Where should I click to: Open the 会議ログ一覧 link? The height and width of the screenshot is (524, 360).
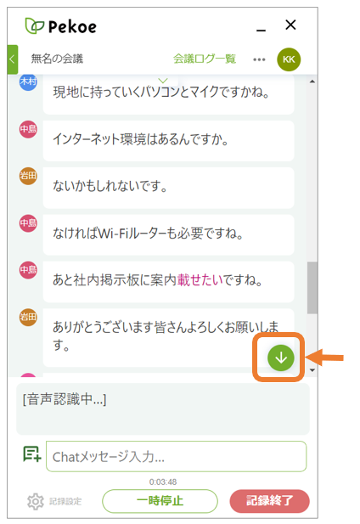[205, 59]
